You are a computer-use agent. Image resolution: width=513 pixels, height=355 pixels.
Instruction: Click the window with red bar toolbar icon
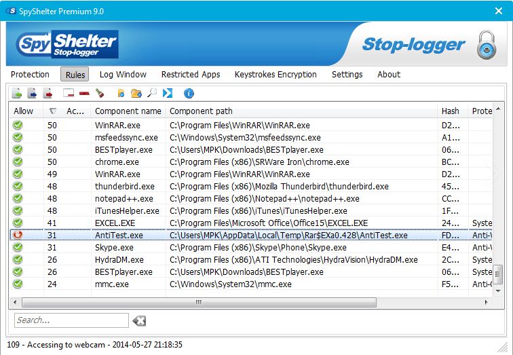pyautogui.click(x=69, y=93)
